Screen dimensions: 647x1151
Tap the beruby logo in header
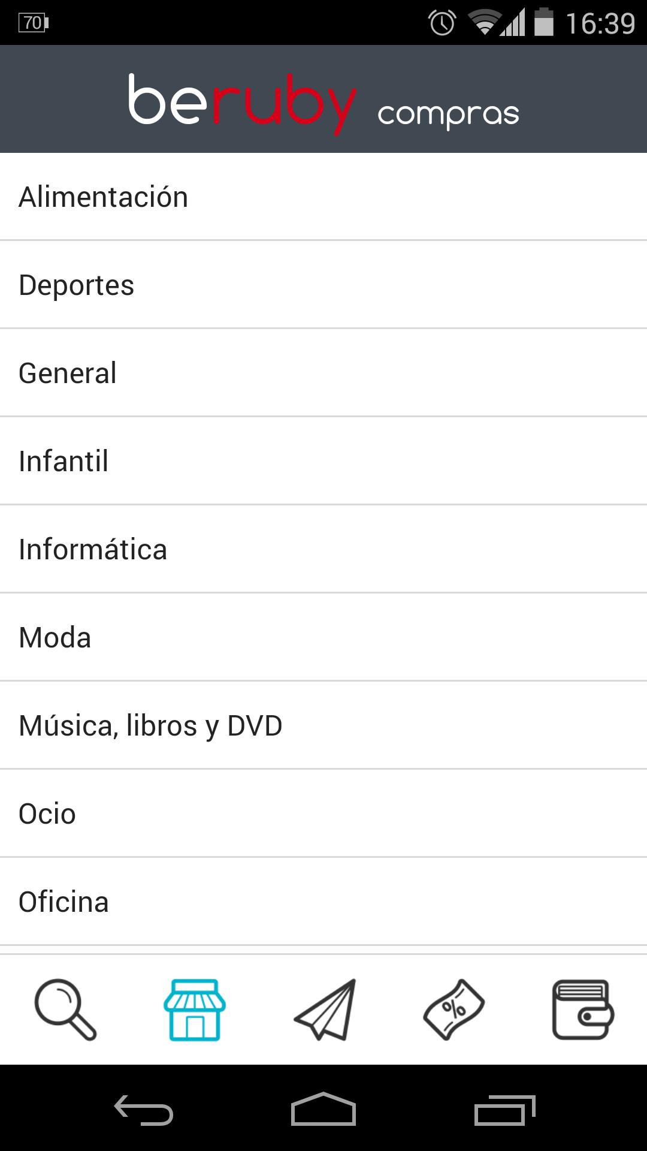coord(242,102)
